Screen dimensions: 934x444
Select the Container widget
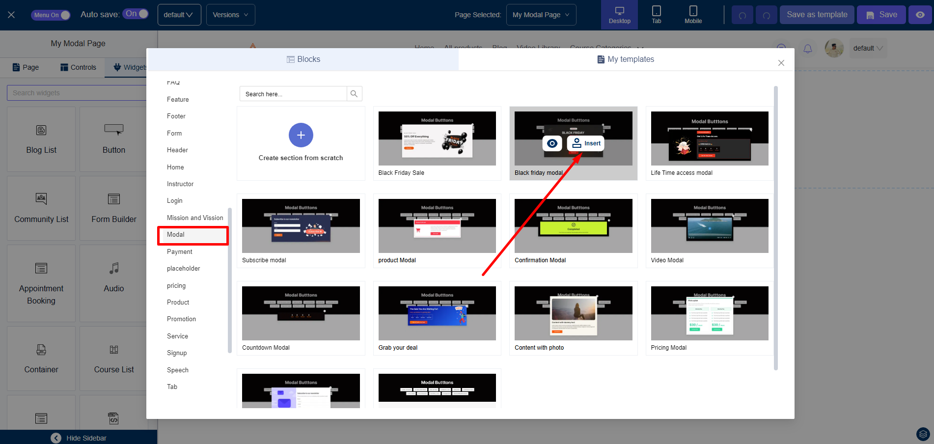coord(41,359)
